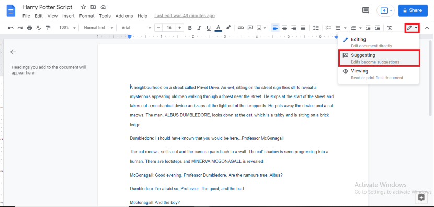Open the Normal text styles dropdown
Screen dimensions: 434x207
(x=98, y=28)
